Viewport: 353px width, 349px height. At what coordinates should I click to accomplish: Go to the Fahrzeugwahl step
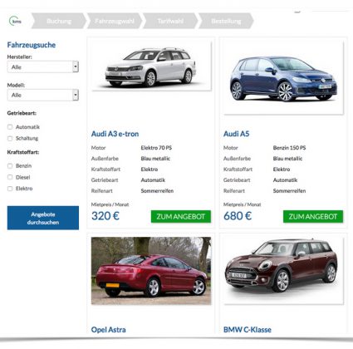[115, 21]
